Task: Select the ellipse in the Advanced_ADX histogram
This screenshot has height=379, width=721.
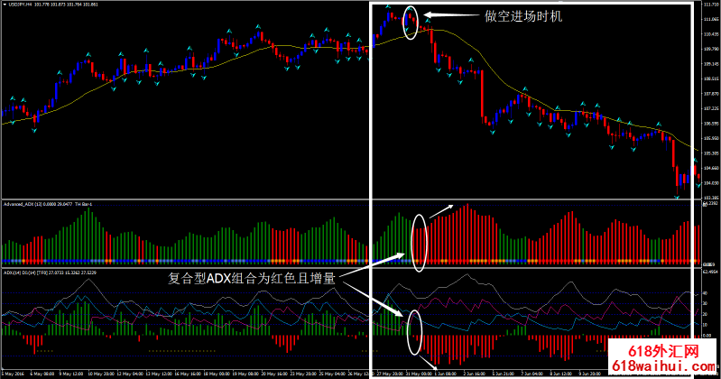Action: point(418,242)
